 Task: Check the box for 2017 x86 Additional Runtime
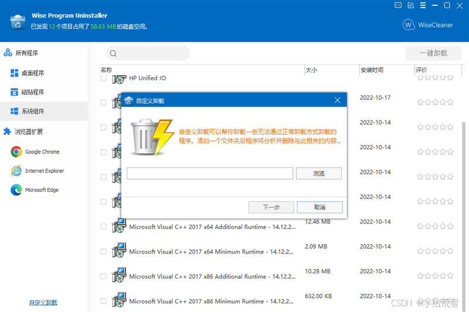[x=104, y=276]
